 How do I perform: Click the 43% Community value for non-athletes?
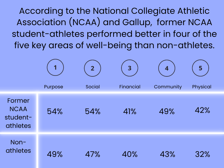167,154
